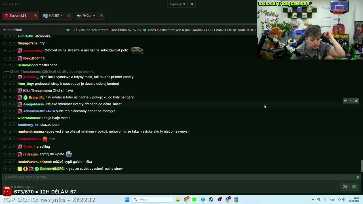Close the HAISET tab

coord(69,16)
